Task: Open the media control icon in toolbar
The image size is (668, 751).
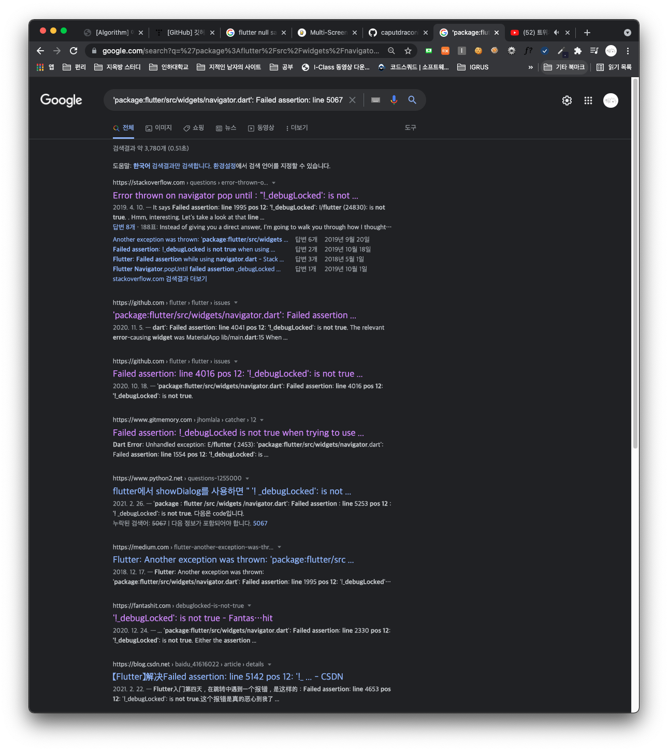Action: (x=594, y=51)
